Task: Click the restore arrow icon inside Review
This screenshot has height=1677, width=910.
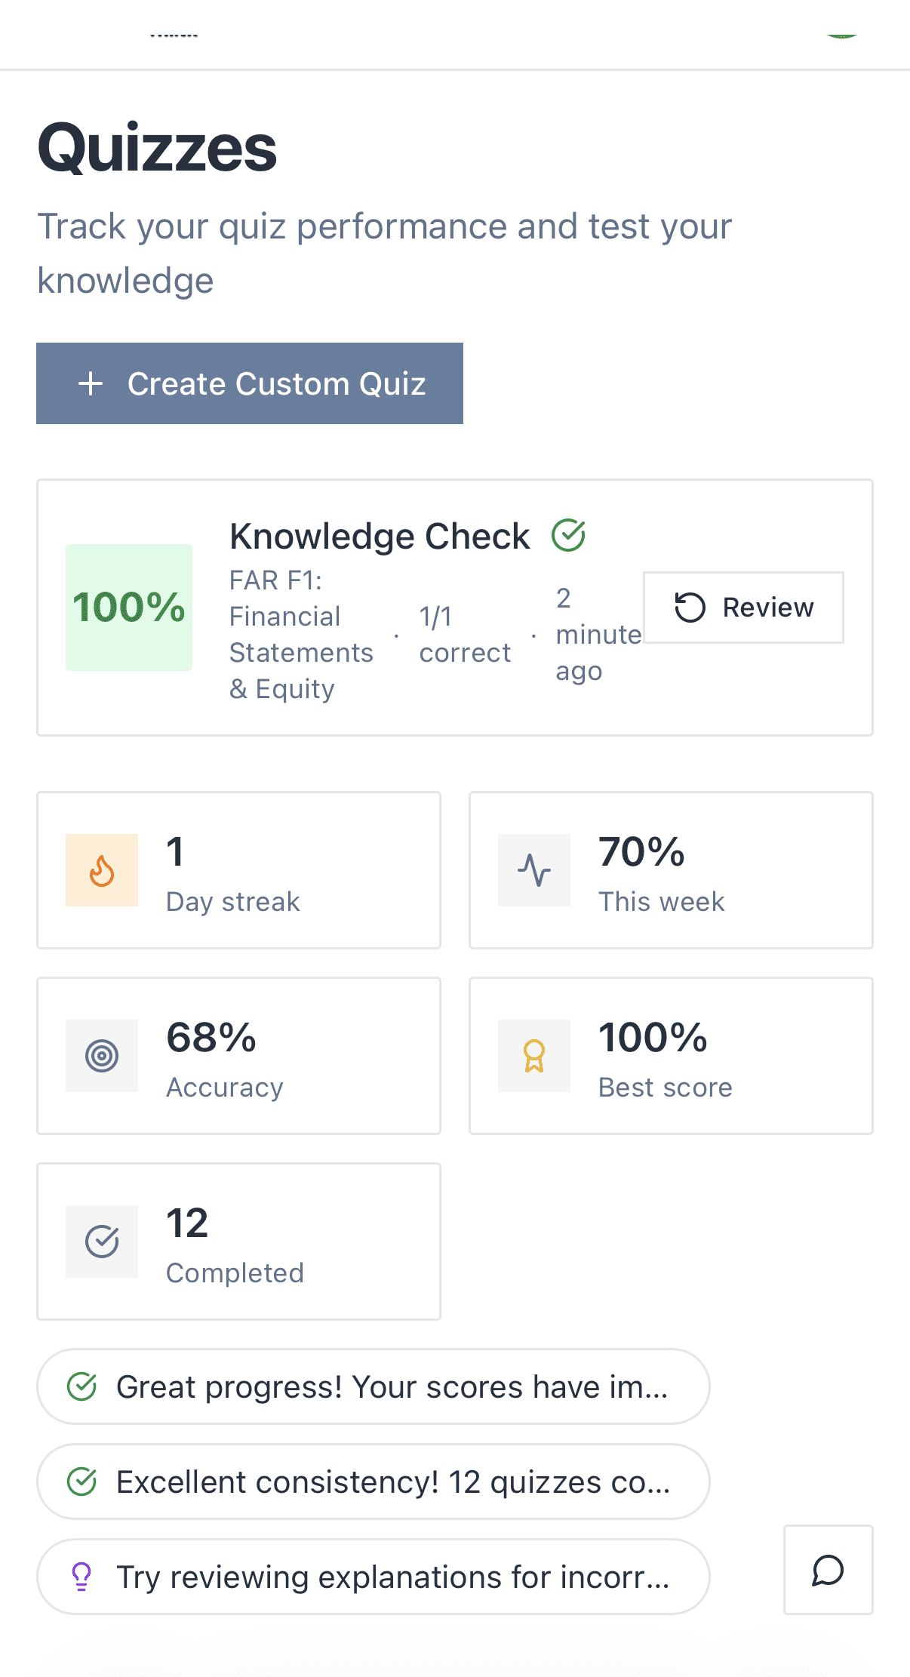Action: point(690,608)
